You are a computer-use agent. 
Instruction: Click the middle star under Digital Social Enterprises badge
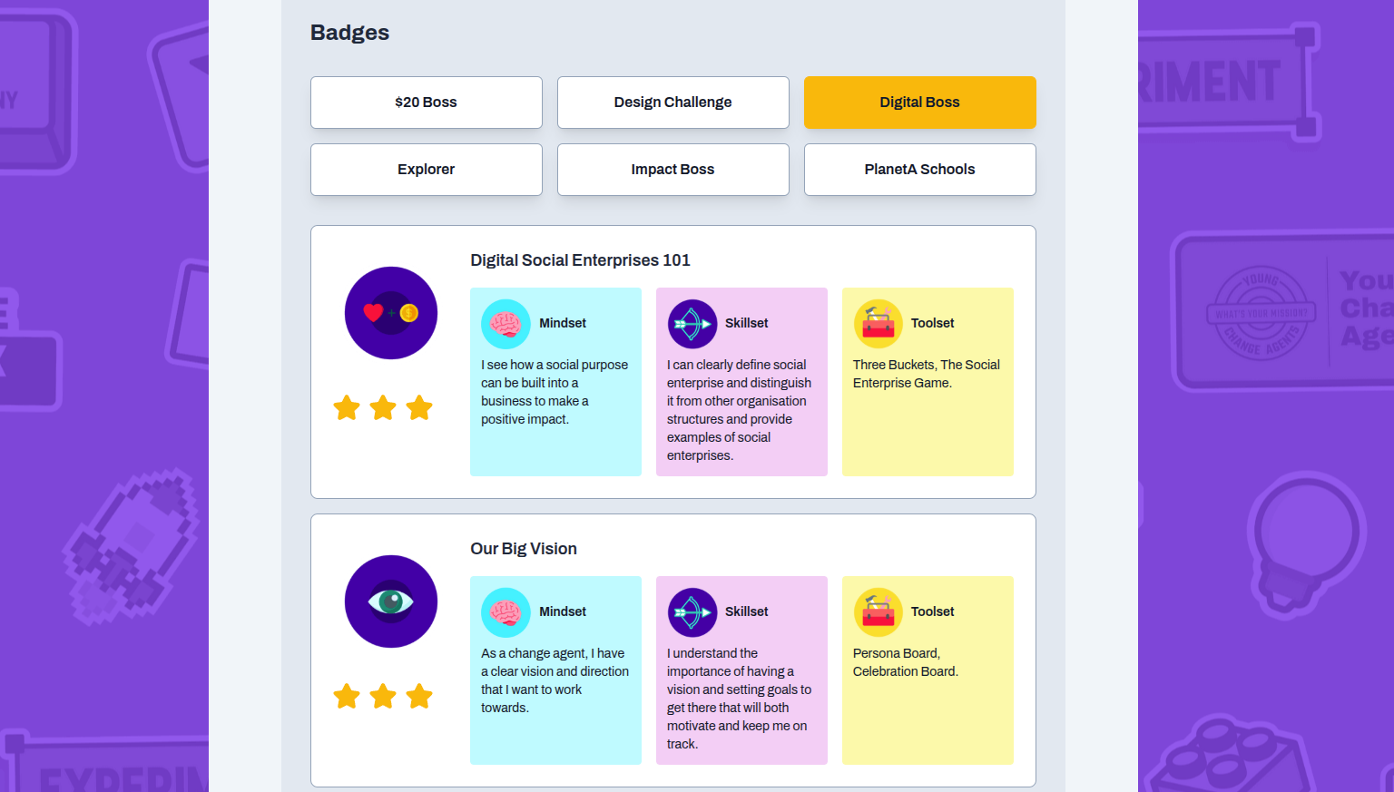pyautogui.click(x=383, y=408)
